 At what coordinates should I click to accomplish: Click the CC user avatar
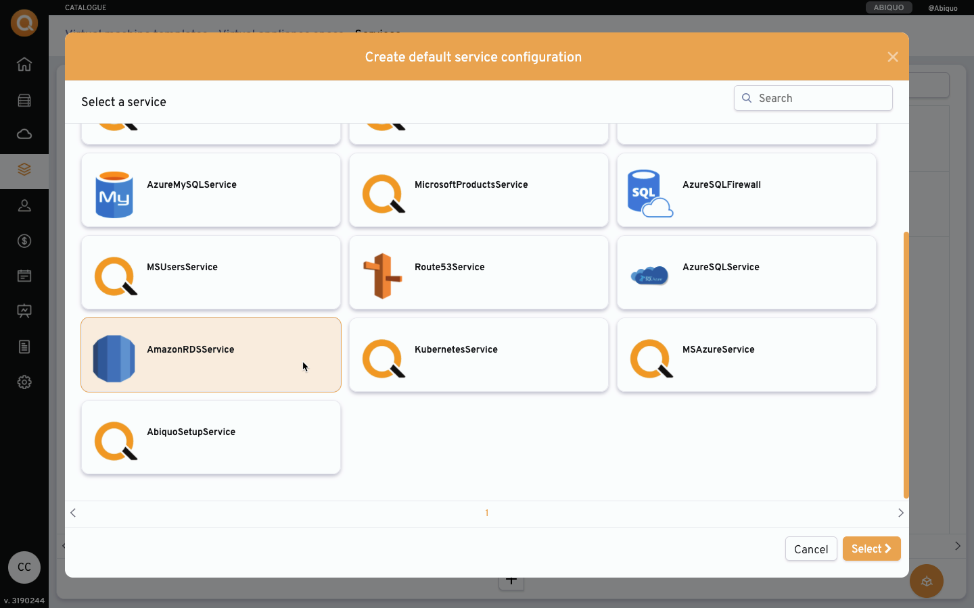click(24, 567)
